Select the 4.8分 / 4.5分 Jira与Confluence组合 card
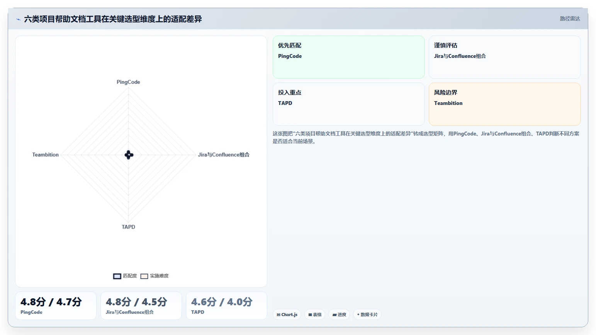The image size is (596, 335). pyautogui.click(x=141, y=306)
